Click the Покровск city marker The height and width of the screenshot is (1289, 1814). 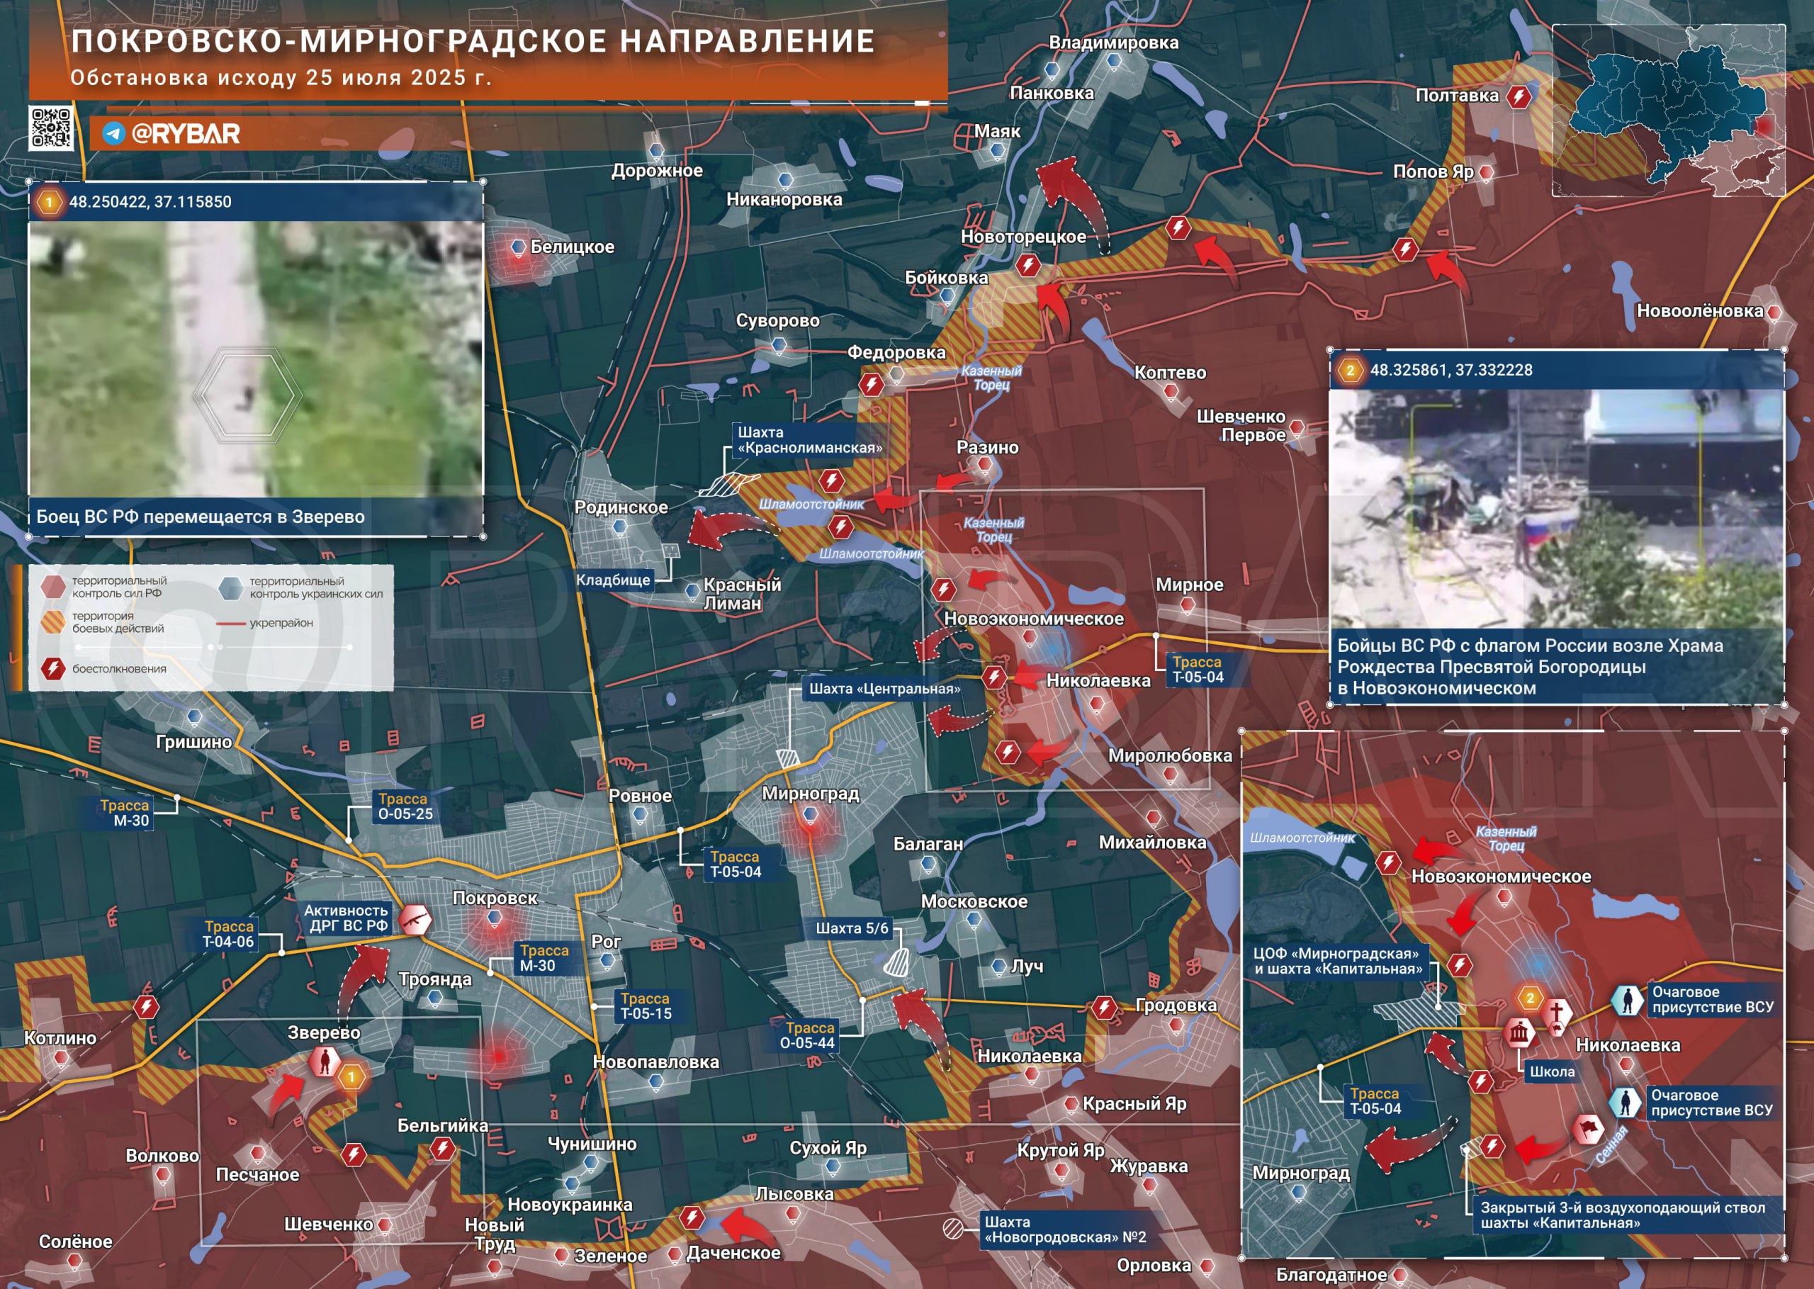pos(495,918)
